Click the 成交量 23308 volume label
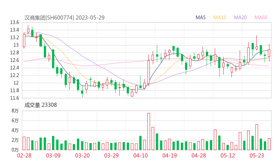Viewport: 275px width, 164px height. 41,105
